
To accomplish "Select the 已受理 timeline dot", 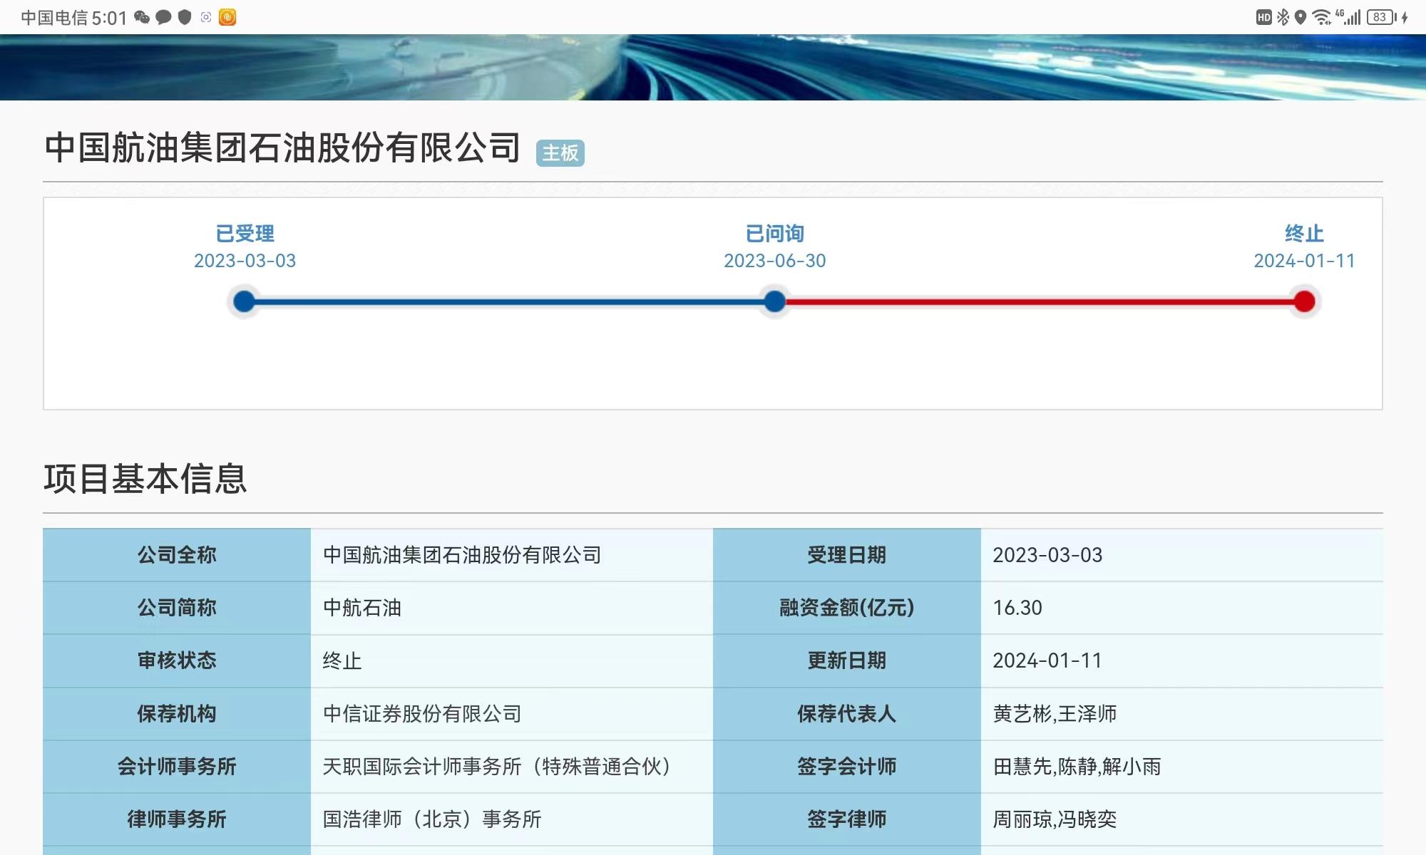I will (245, 301).
